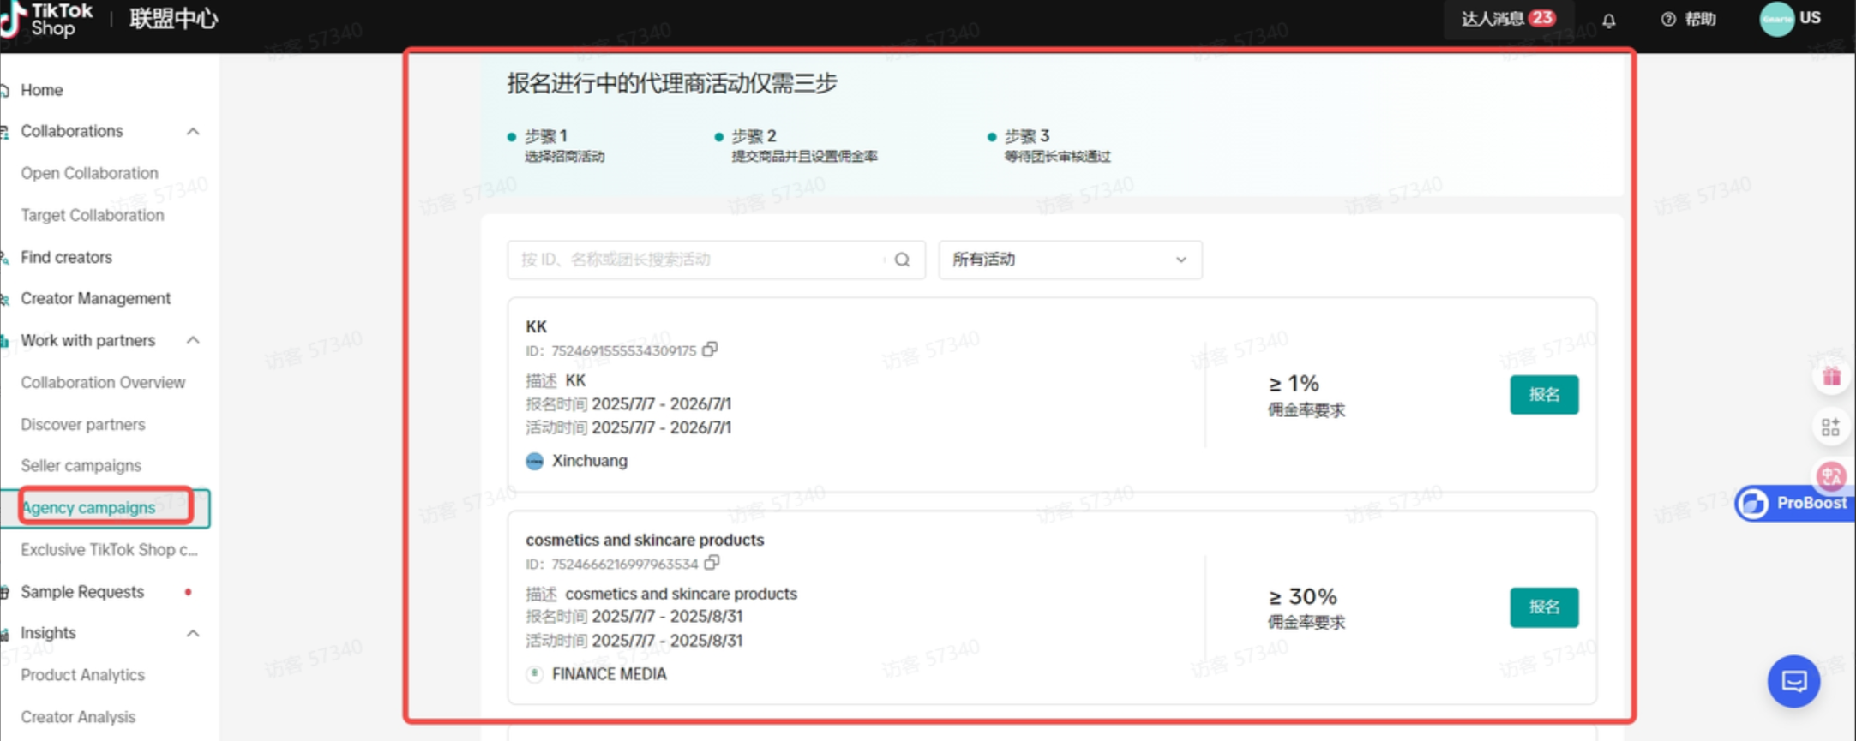Click the cosmetics and skincare products title
This screenshot has width=1856, height=741.
point(645,540)
